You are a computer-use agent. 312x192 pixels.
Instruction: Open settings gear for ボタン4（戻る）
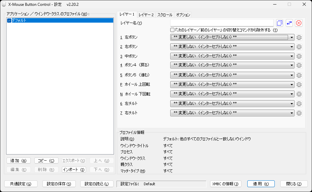(x=299, y=65)
